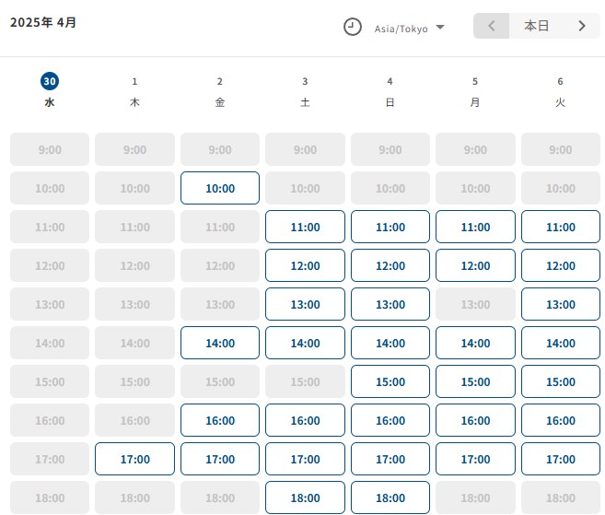
Task: Go to previous week with left chevron
Action: click(492, 26)
